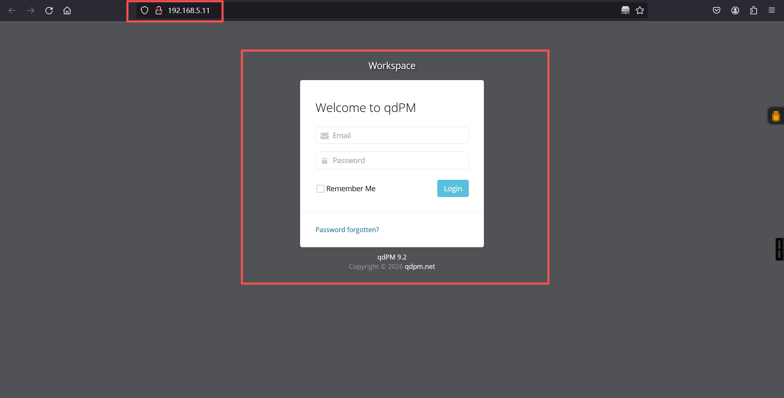Go back to the previous page
This screenshot has width=784, height=398.
click(x=12, y=11)
